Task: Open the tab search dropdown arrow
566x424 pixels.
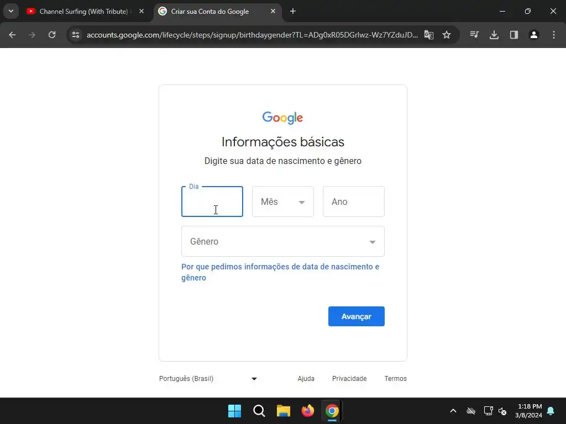Action: click(x=11, y=11)
